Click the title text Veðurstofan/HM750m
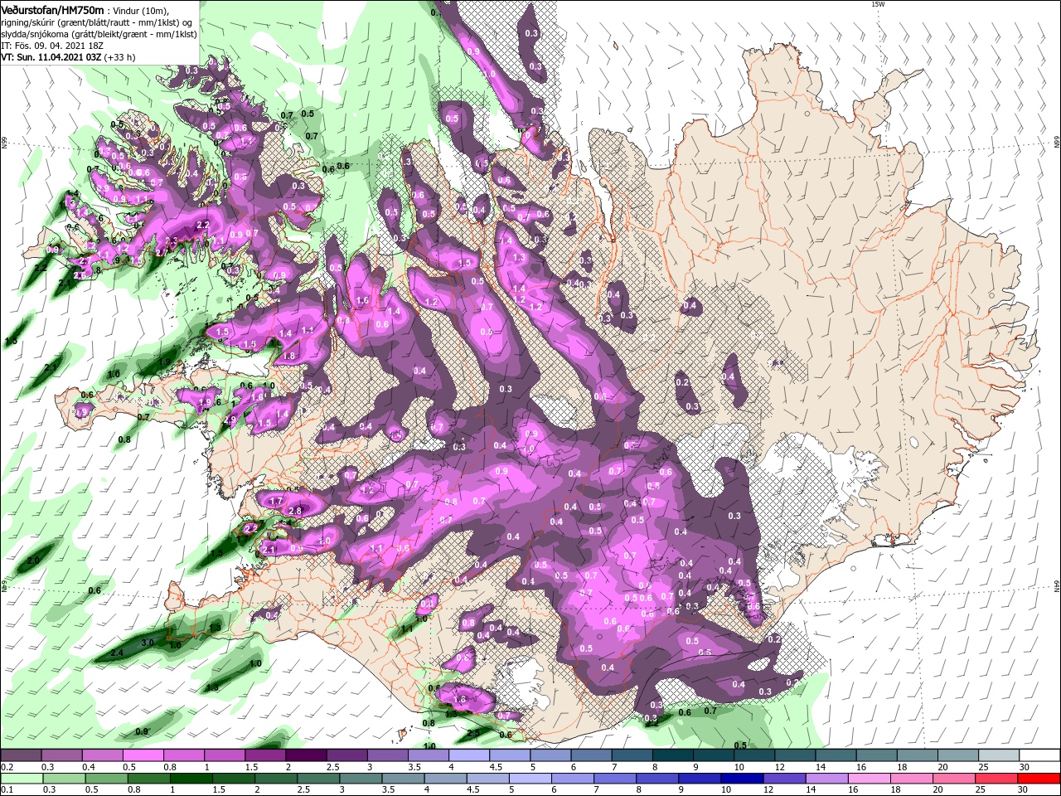 click(x=53, y=10)
